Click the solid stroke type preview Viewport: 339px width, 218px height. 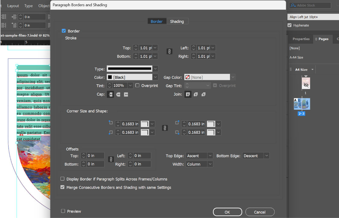click(x=130, y=69)
